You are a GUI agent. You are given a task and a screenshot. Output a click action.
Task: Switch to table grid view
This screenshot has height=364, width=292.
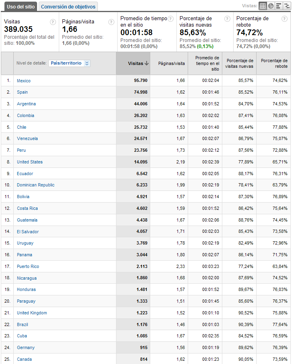click(263, 6)
